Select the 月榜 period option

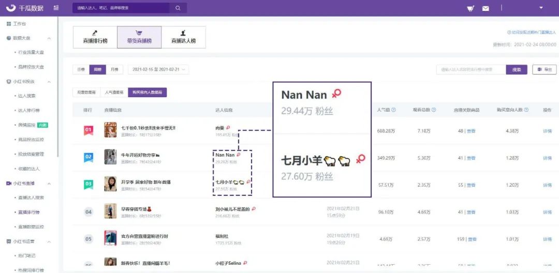pos(114,70)
